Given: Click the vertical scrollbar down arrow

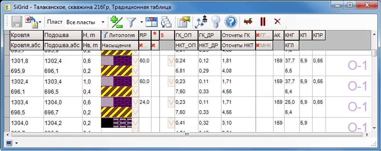Looking at the screenshot, I should (x=374, y=128).
